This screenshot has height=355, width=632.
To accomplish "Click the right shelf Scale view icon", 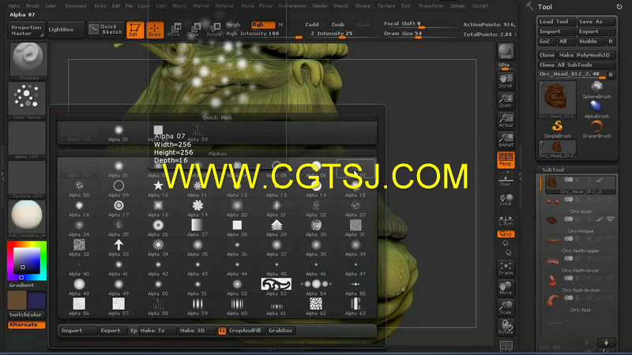I will [x=506, y=308].
